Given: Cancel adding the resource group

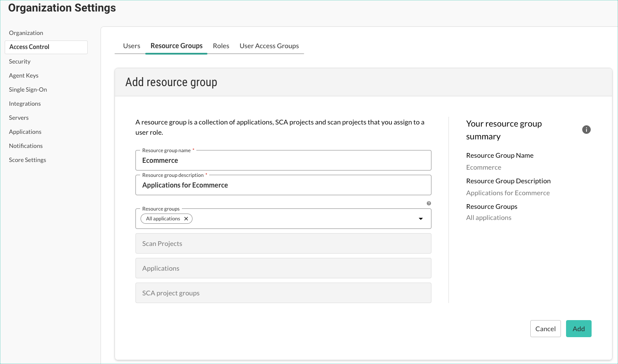Looking at the screenshot, I should [545, 329].
